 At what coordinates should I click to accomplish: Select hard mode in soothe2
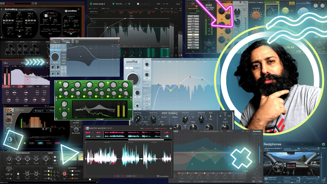click(137, 68)
